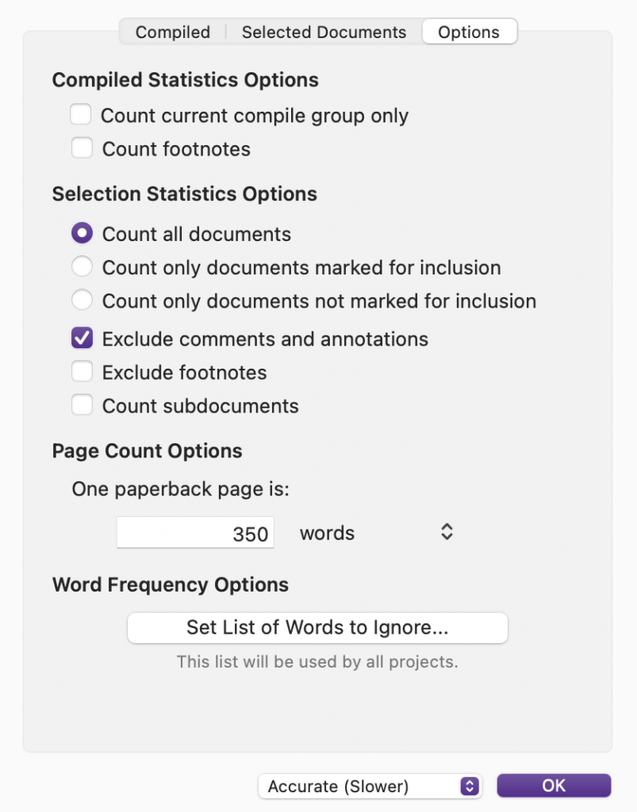Select "Count only documents not marked for inclusion"

[x=82, y=300]
